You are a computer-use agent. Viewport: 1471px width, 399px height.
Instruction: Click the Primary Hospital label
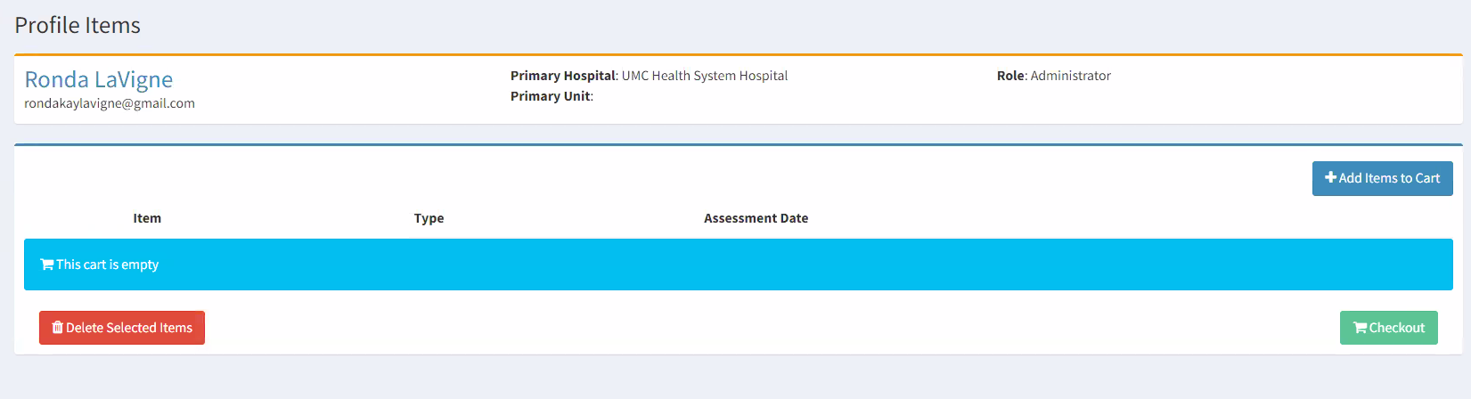563,76
